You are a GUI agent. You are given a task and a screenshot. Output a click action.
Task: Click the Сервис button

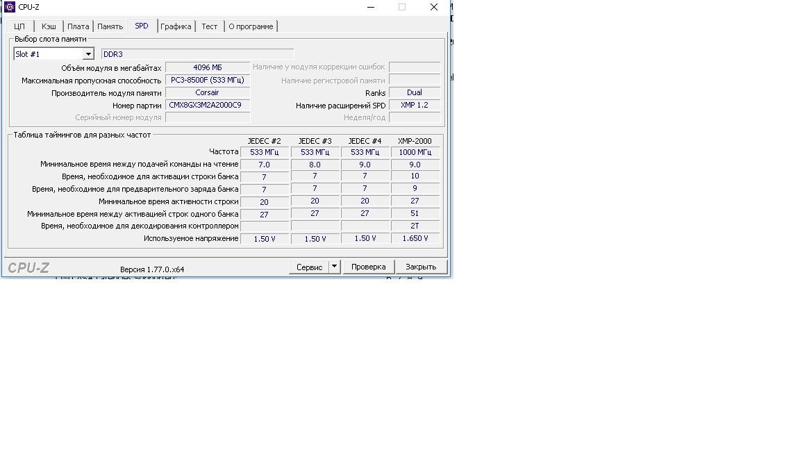pyautogui.click(x=309, y=267)
